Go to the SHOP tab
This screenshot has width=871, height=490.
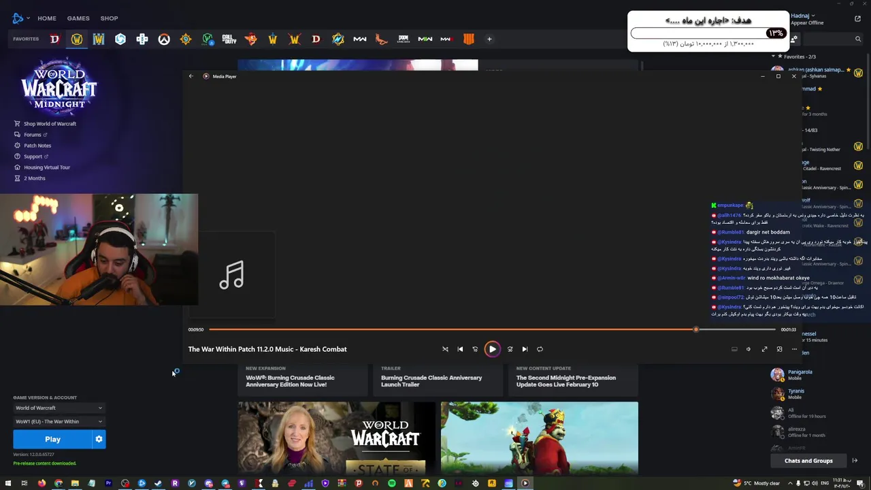tap(109, 18)
